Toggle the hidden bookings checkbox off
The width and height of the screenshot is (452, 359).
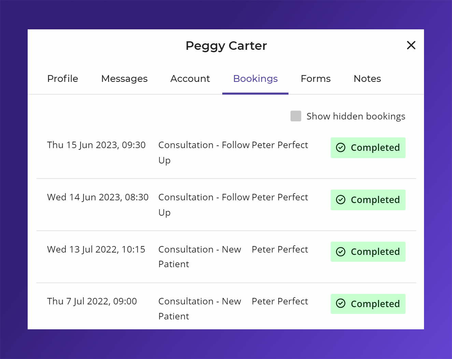click(296, 116)
